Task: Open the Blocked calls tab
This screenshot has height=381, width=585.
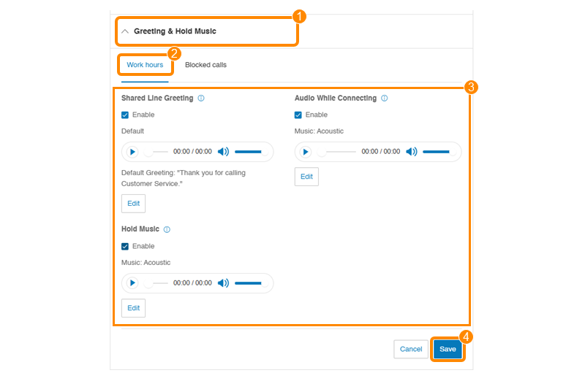Action: tap(205, 65)
